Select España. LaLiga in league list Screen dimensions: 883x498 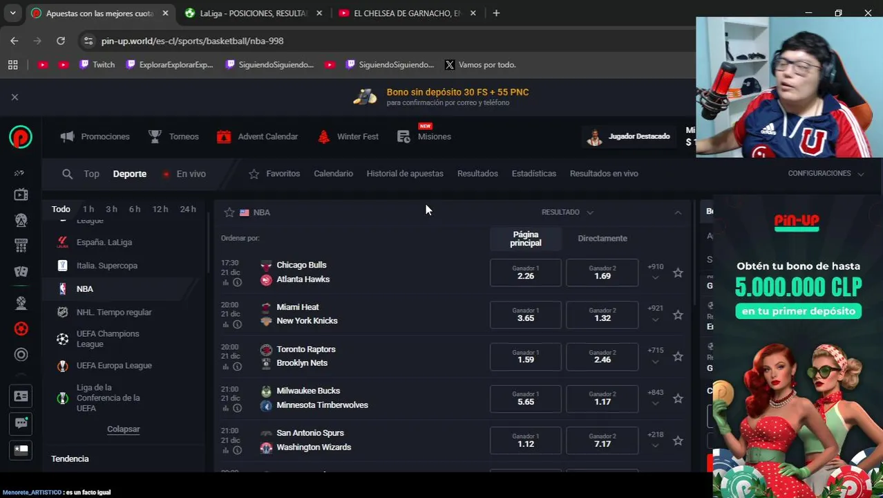104,243
